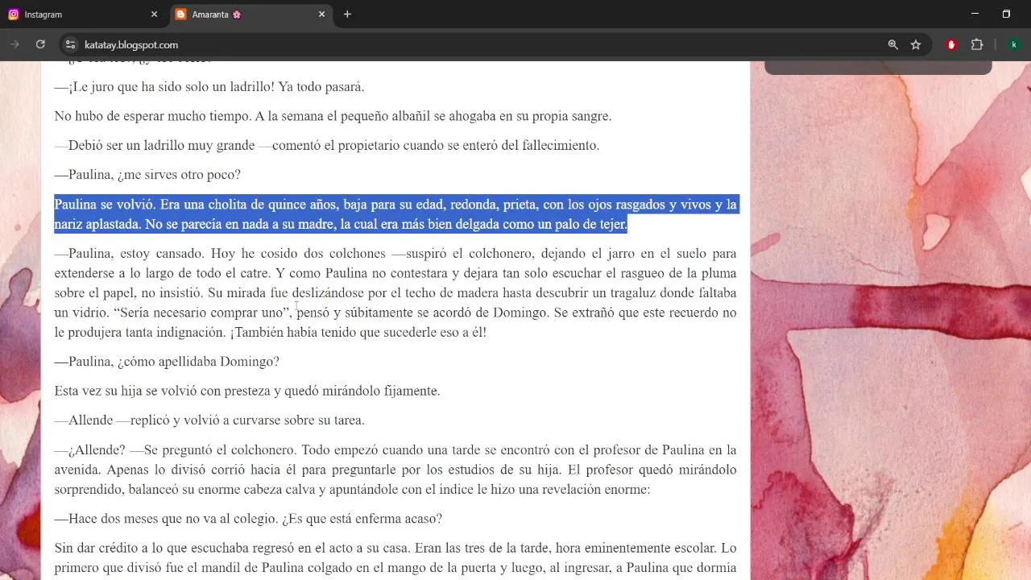Click line 'Allende —replicó y volvió a curvarse'

209,420
